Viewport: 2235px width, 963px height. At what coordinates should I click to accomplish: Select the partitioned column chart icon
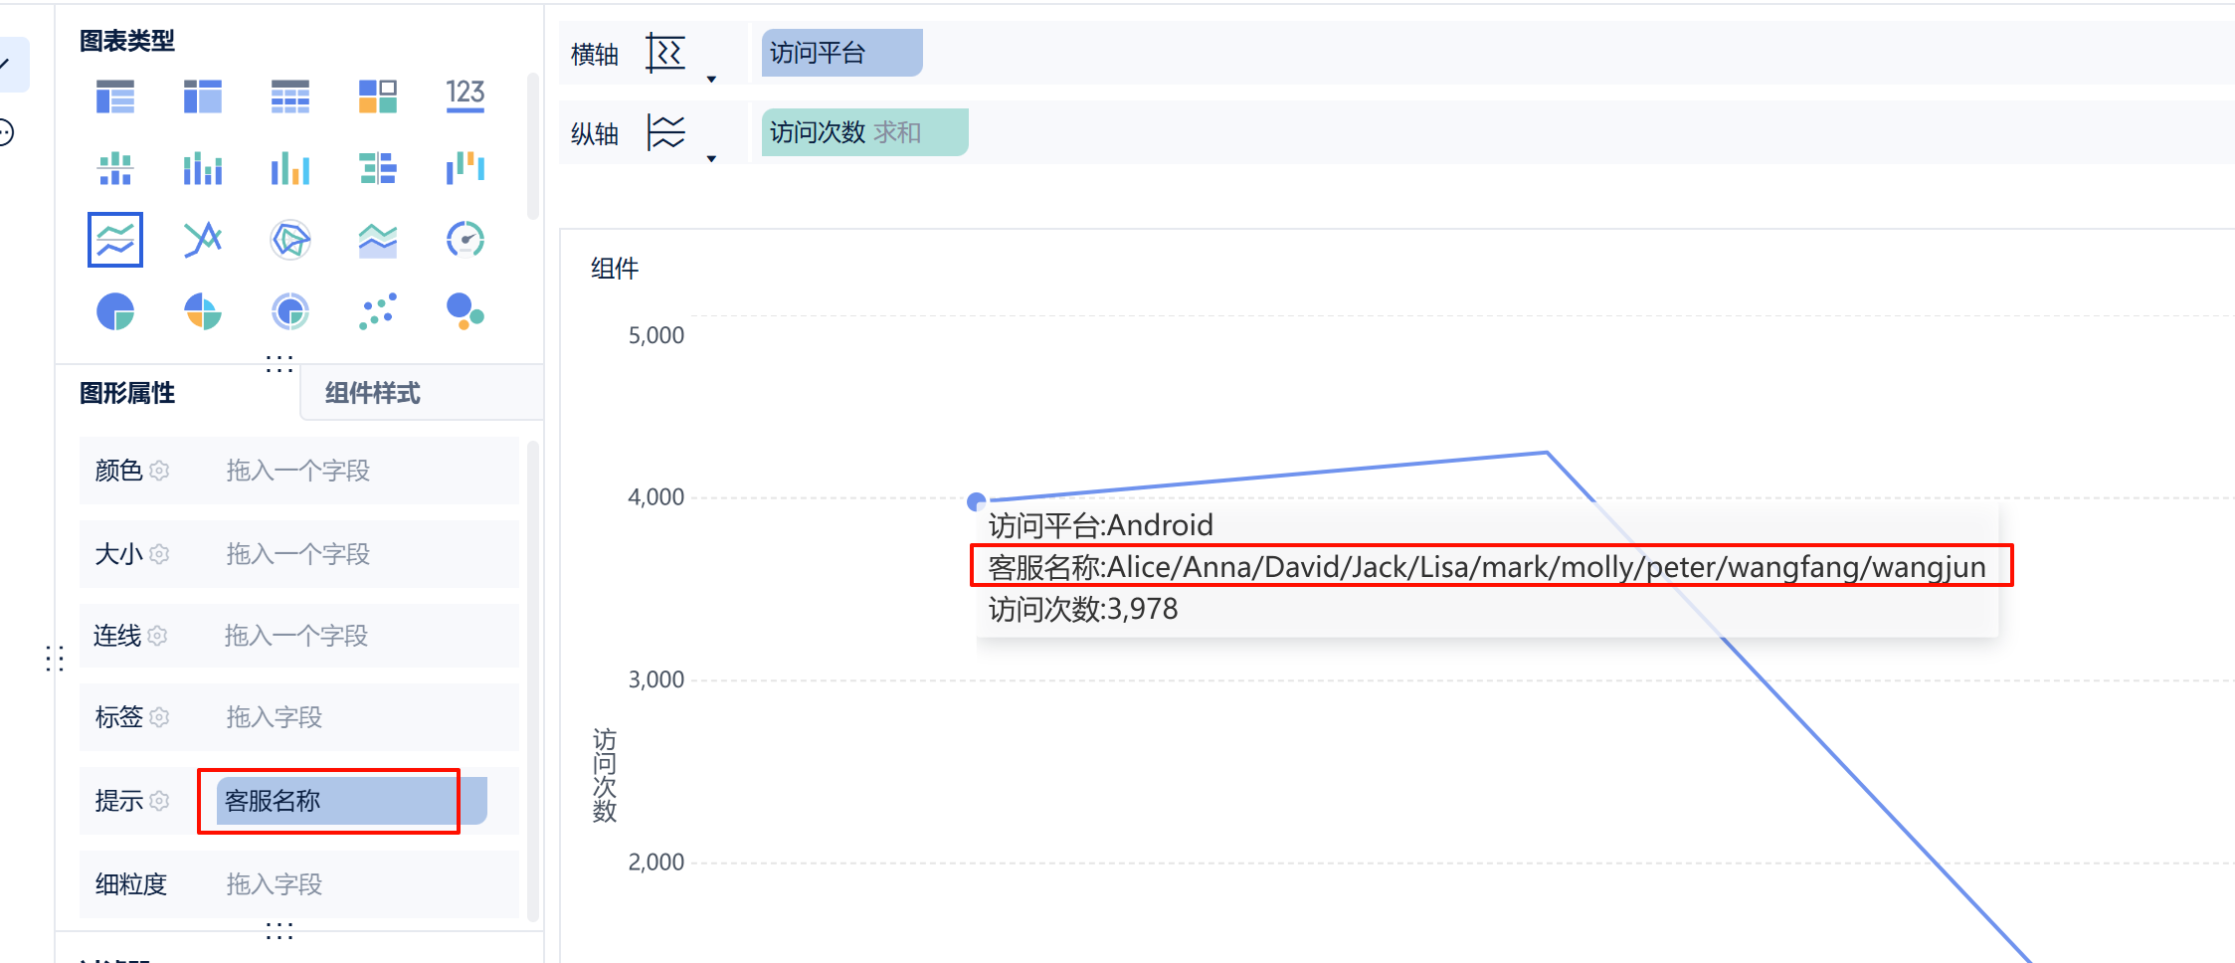tap(115, 168)
